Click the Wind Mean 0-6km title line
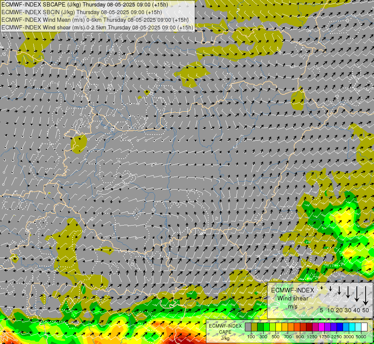Viewport: 374px width, 344px height. pos(95,20)
